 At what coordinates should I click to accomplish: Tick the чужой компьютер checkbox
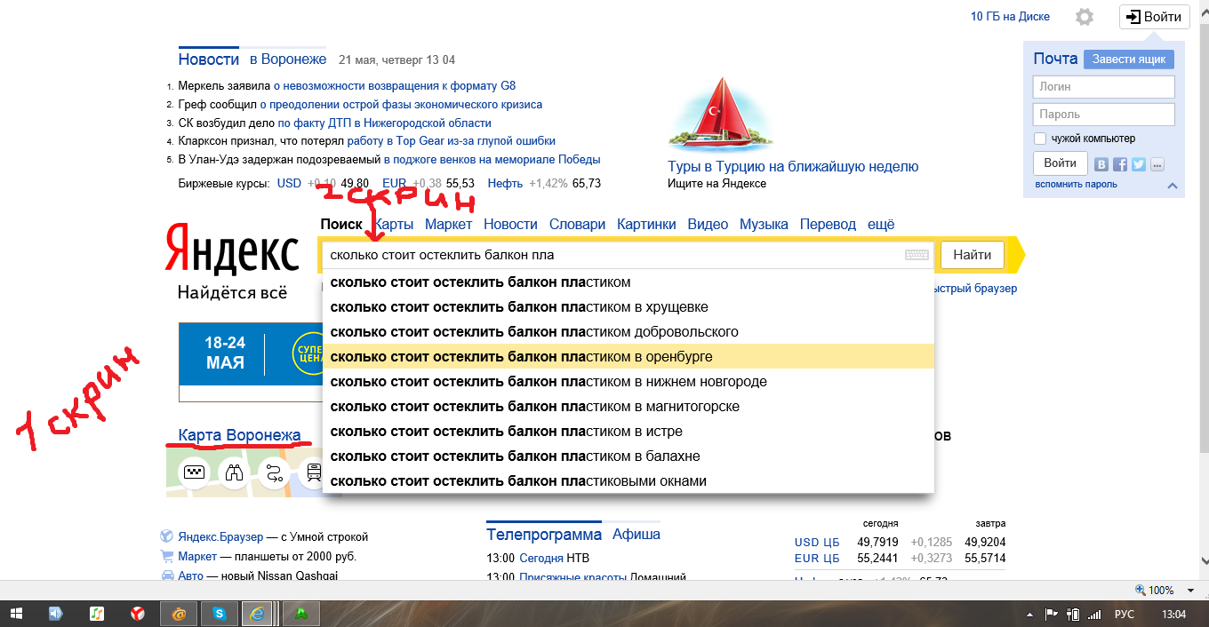[x=1039, y=139]
